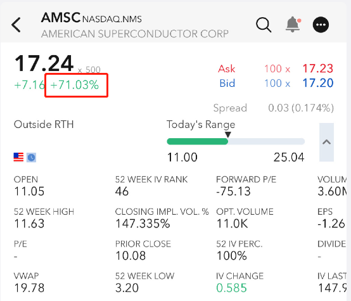Image resolution: width=351 pixels, height=301 pixels.
Task: Click the last price 17.24
Action: (44, 63)
